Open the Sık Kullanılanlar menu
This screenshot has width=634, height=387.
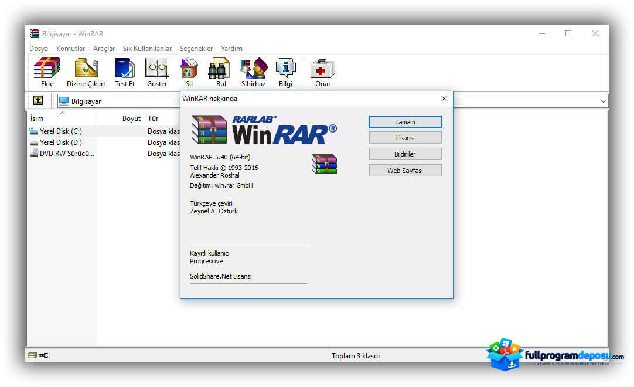pyautogui.click(x=147, y=49)
